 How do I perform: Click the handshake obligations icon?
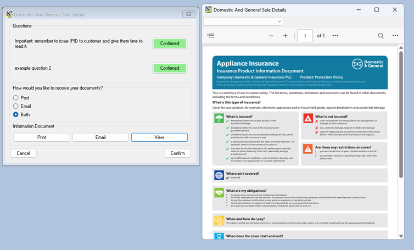pos(219,192)
